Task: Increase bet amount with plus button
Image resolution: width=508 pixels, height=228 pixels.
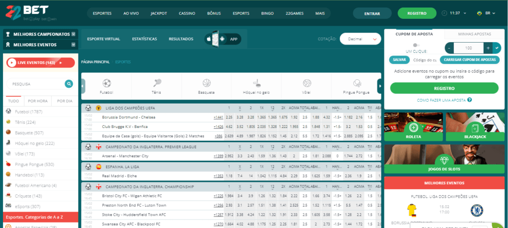Action: [x=488, y=48]
